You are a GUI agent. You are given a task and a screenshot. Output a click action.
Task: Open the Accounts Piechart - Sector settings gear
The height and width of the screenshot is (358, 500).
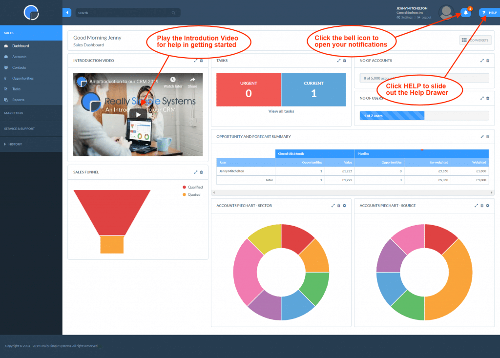(x=344, y=206)
